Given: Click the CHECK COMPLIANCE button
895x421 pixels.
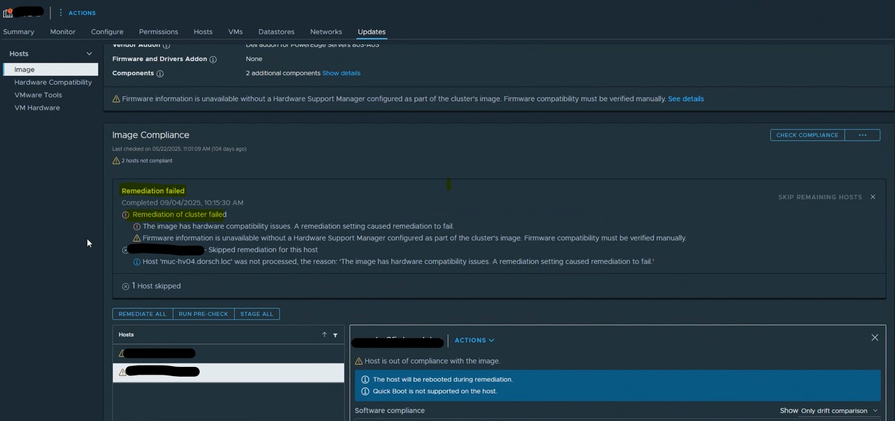Looking at the screenshot, I should (807, 135).
